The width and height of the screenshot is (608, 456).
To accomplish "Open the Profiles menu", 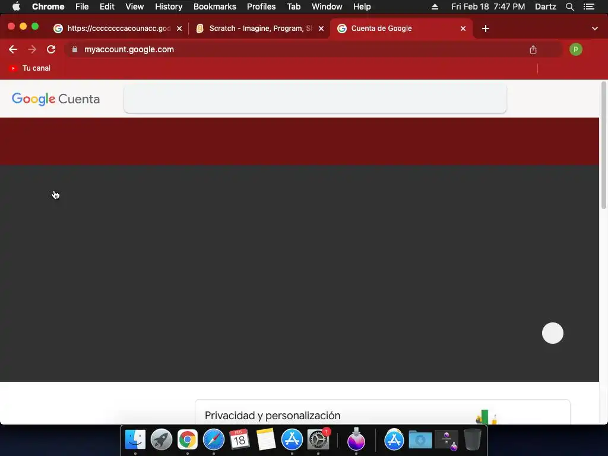I will pos(261,7).
